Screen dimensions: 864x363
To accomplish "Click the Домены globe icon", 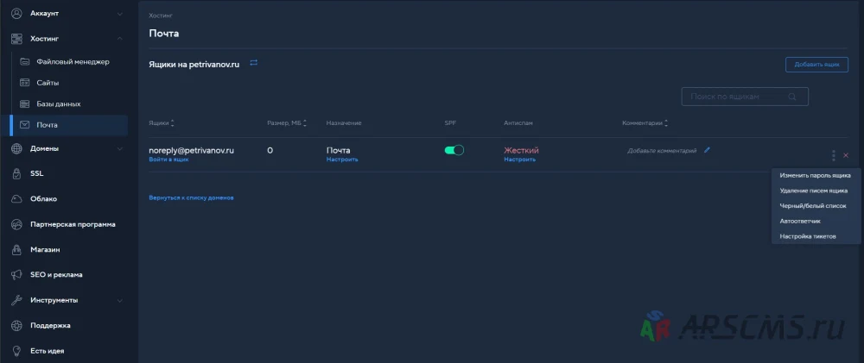I will click(x=16, y=148).
